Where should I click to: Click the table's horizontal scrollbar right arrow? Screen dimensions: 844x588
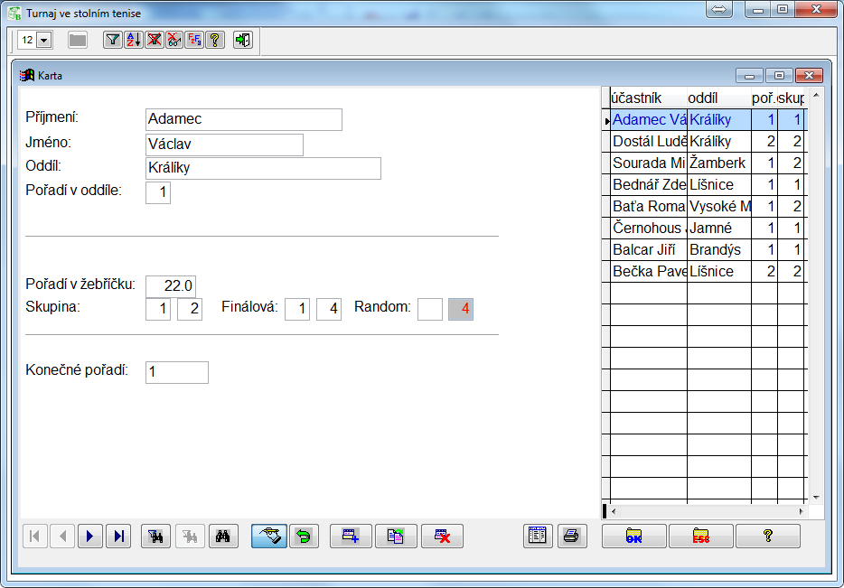tap(800, 511)
